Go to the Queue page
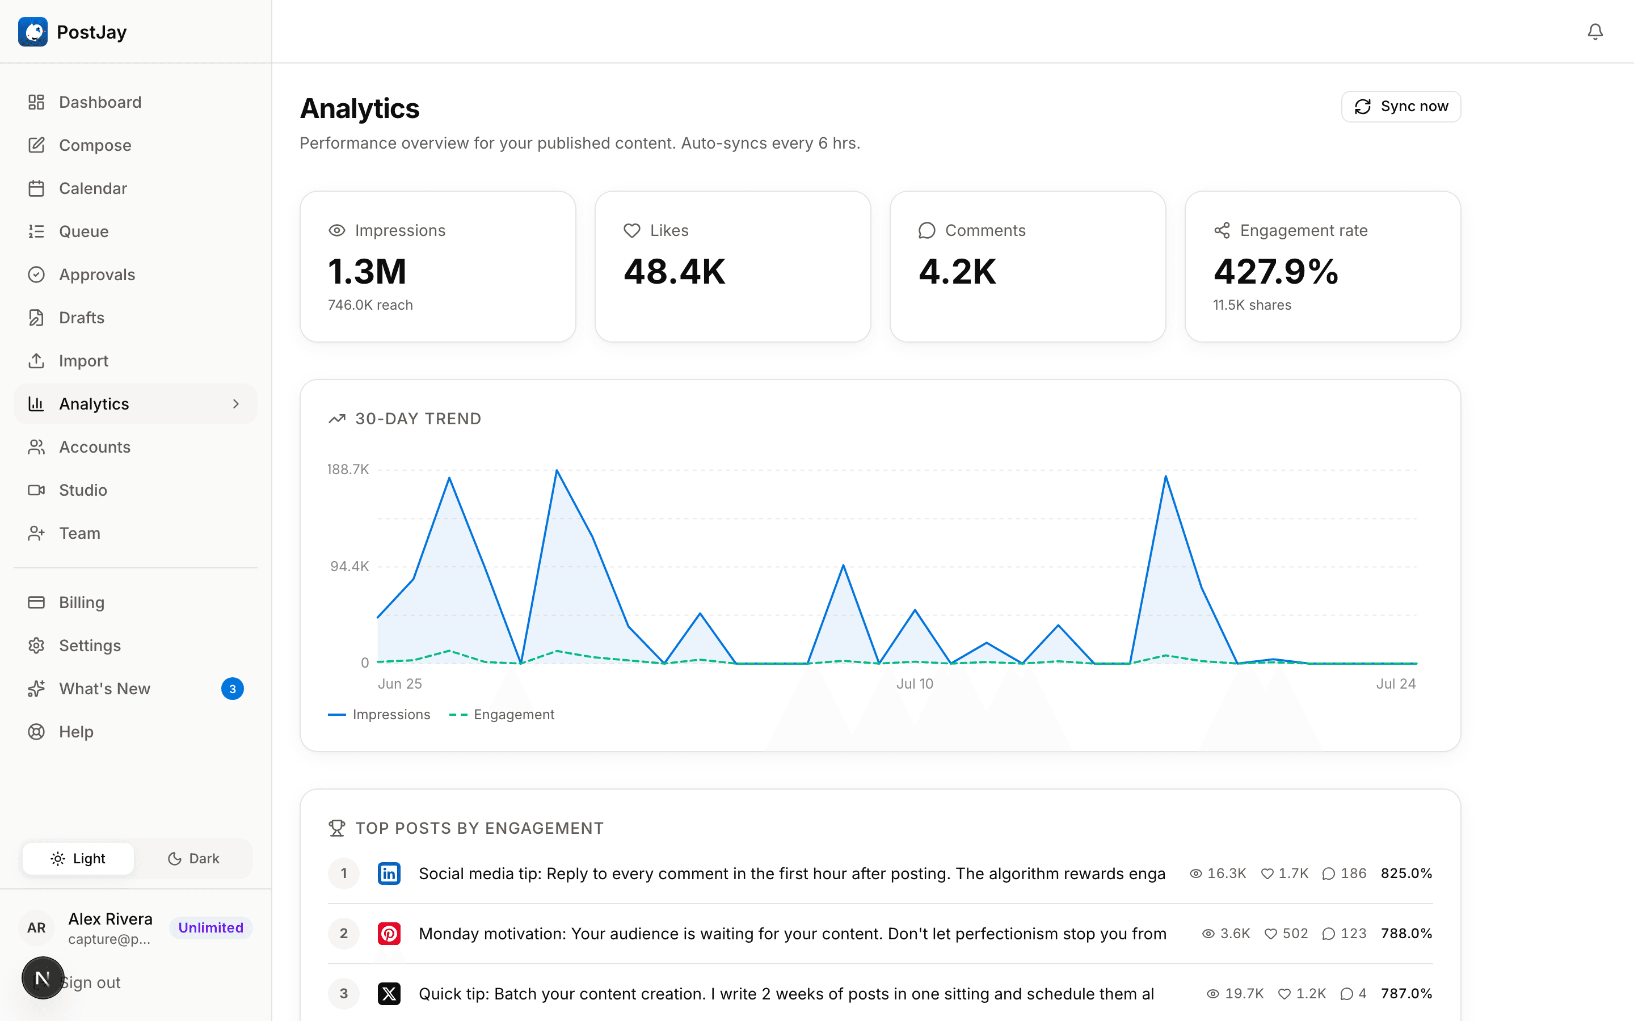This screenshot has width=1634, height=1021. (x=135, y=231)
